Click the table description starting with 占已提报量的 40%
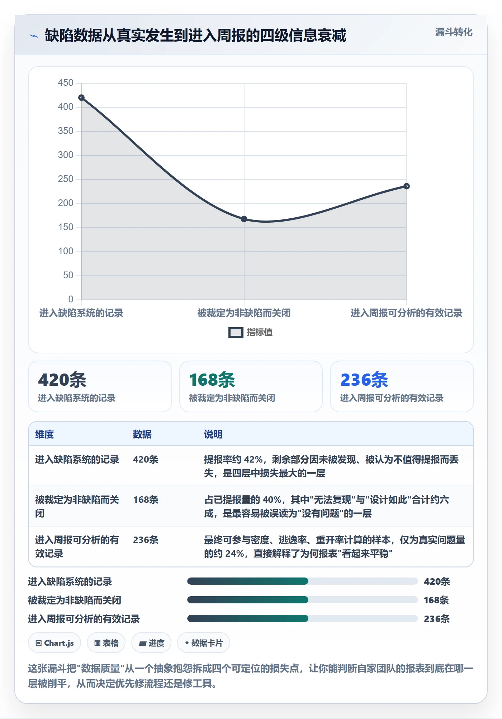The height and width of the screenshot is (719, 502). [x=327, y=506]
